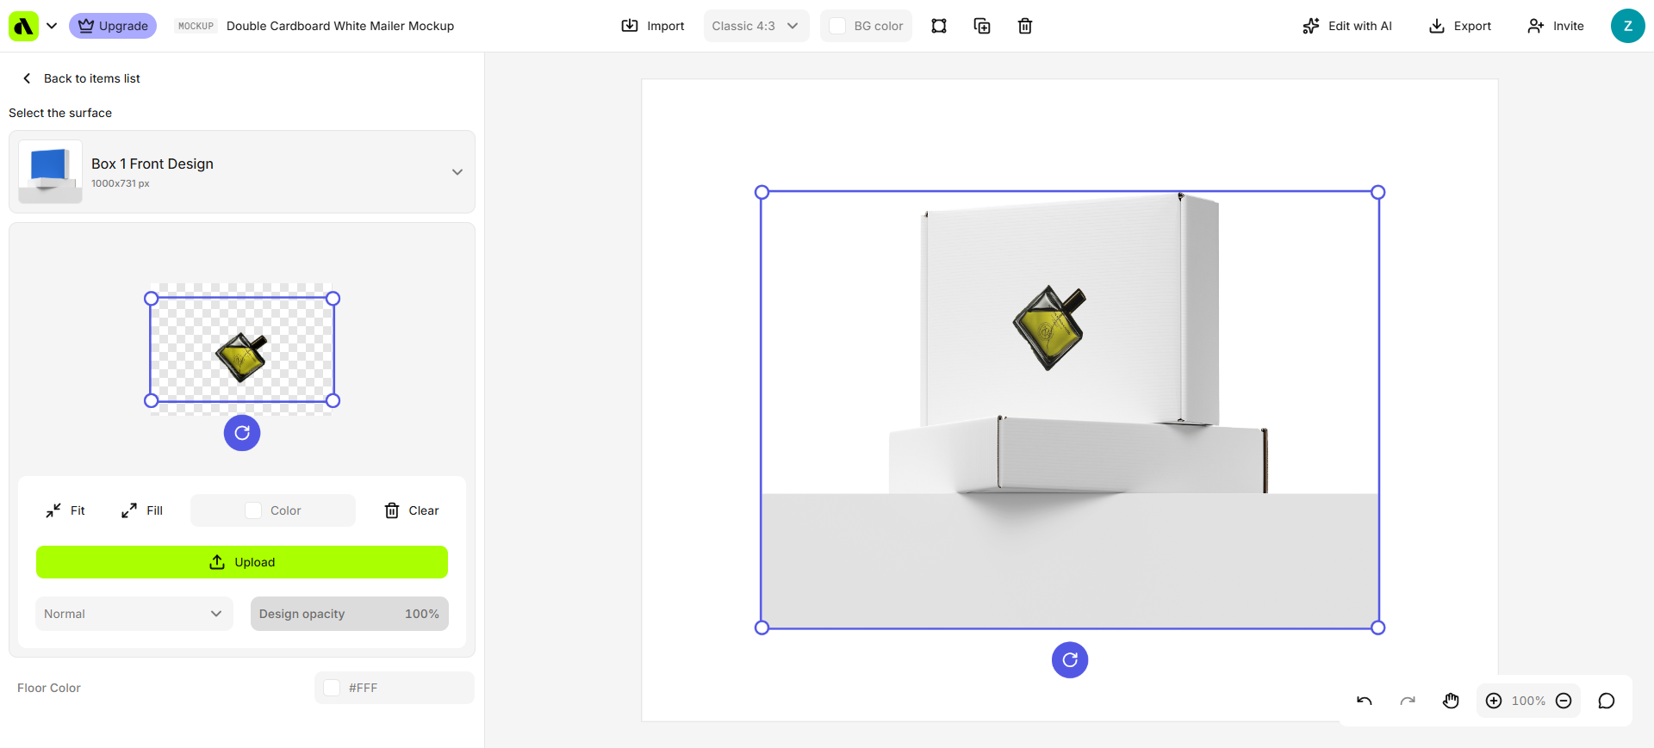1654x748 pixels.
Task: Clear the design with Clear button
Action: pyautogui.click(x=412, y=510)
